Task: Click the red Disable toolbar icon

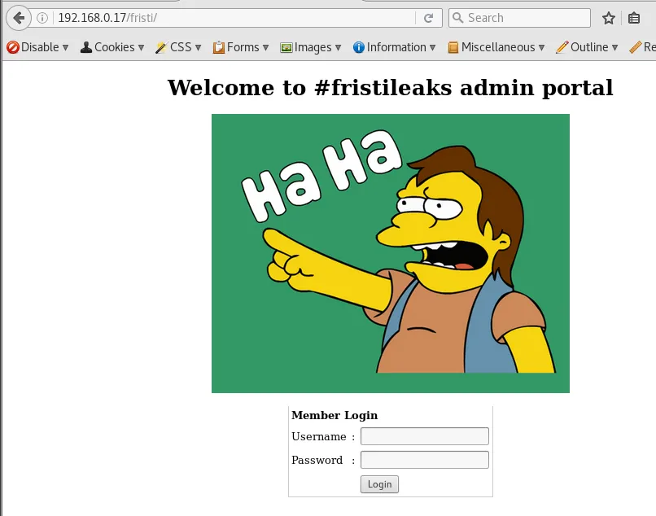Action: pos(12,47)
